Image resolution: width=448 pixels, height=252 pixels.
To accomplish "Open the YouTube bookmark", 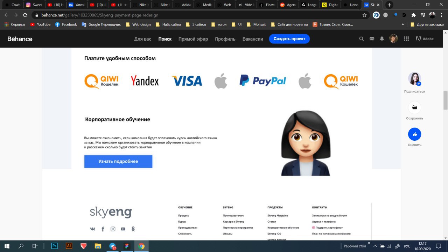I will [x=40, y=24].
